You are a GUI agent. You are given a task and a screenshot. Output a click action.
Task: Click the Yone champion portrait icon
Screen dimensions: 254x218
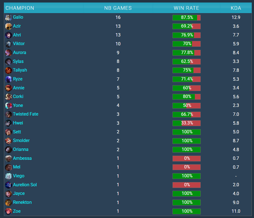(x=8, y=106)
